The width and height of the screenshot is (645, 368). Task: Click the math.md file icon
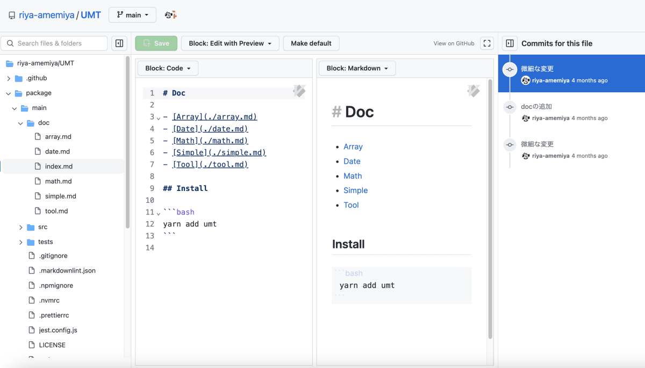(x=38, y=181)
